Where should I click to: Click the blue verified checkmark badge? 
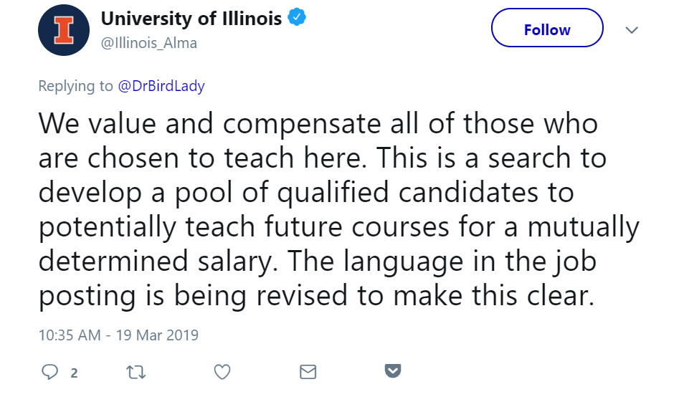point(297,17)
